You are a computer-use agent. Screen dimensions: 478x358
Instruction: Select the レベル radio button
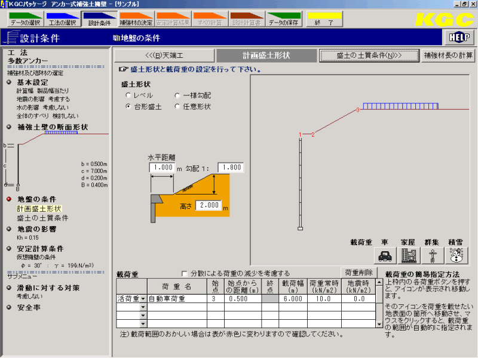(128, 95)
